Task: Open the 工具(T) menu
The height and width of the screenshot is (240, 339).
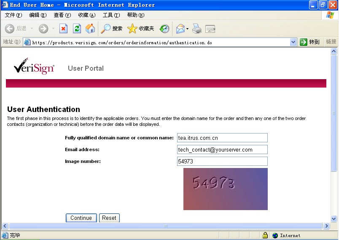Action: point(111,15)
